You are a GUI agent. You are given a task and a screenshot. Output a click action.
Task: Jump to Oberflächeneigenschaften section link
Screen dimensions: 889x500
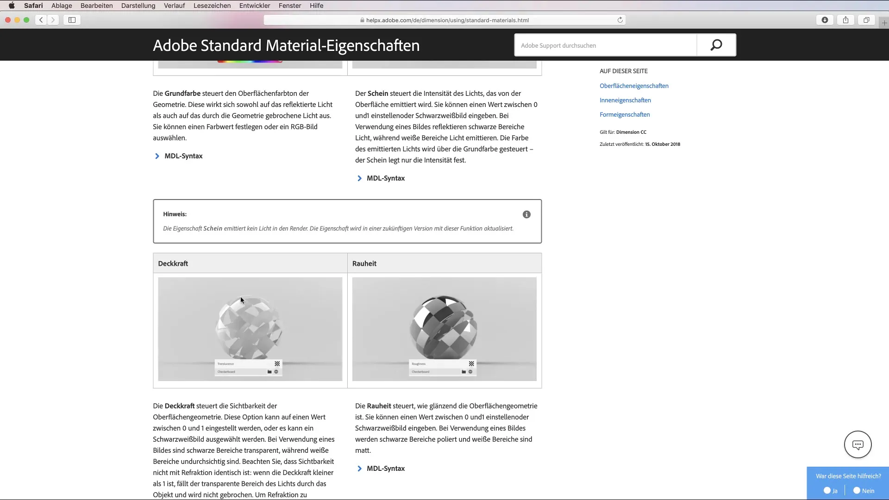coord(634,86)
